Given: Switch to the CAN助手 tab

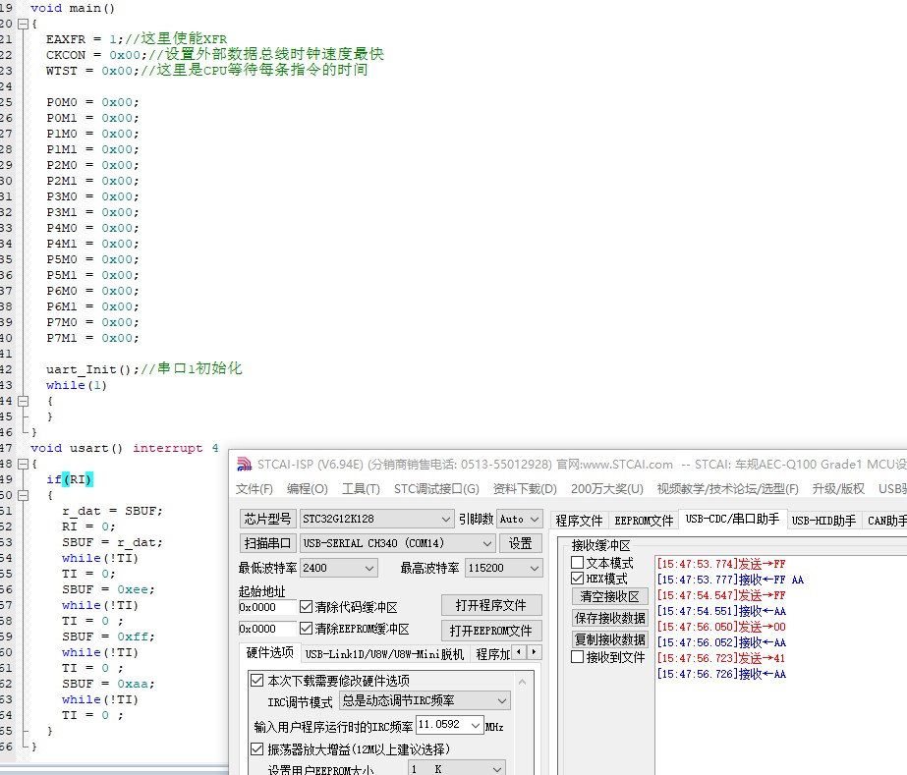Looking at the screenshot, I should tap(886, 521).
